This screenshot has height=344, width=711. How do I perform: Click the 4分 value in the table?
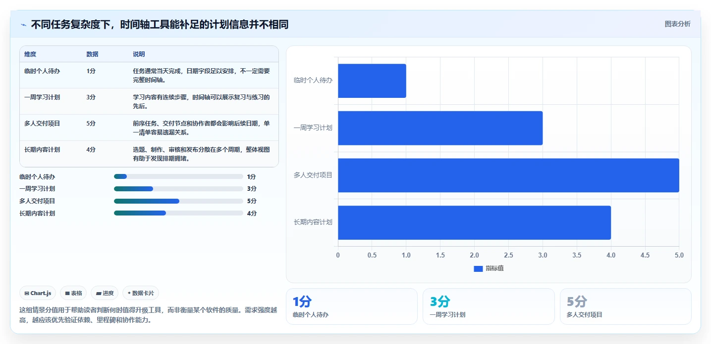(x=91, y=150)
